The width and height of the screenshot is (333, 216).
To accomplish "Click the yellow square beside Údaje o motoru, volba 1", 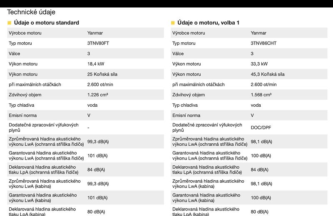I will [x=173, y=23].
